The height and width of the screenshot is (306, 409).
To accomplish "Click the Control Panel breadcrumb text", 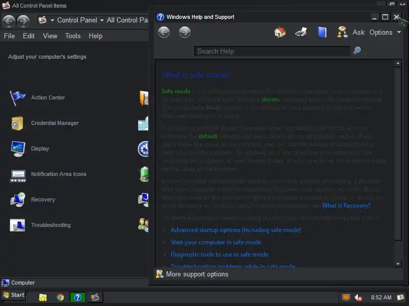I will (77, 20).
